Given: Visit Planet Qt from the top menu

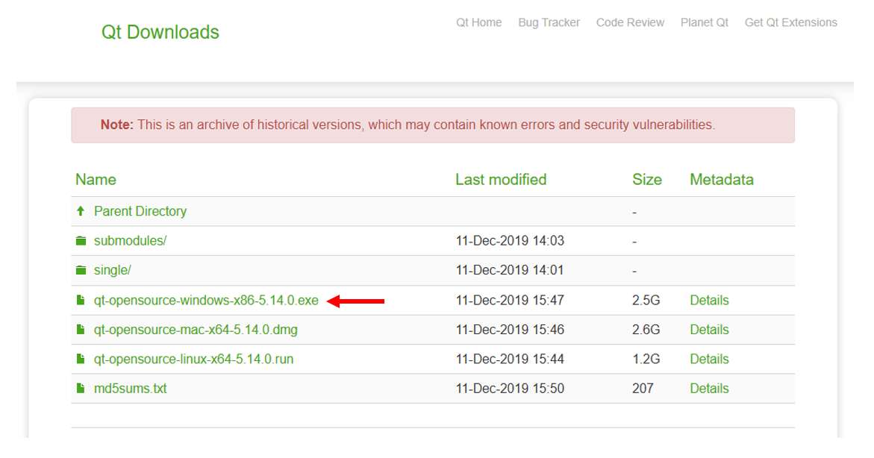Looking at the screenshot, I should click(x=705, y=23).
